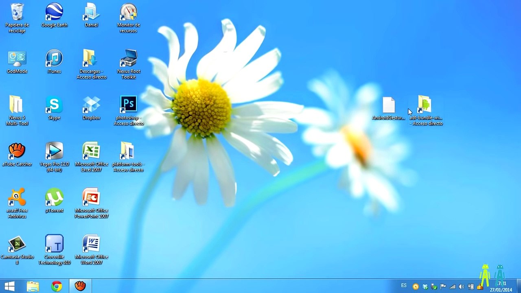521x293 pixels.
Task: Open the network signal tray icon
Action: (x=452, y=287)
